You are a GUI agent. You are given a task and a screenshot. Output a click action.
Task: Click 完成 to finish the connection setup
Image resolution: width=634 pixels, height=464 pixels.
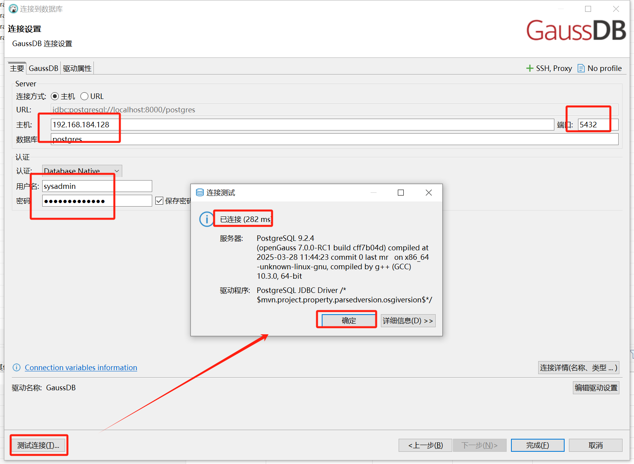[537, 445]
